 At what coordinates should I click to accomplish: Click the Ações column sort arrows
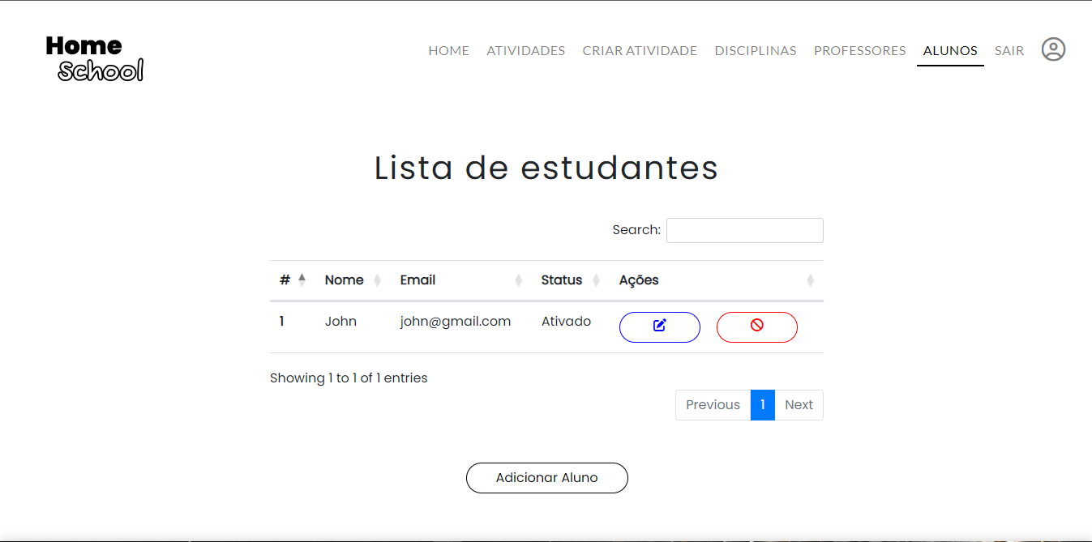pyautogui.click(x=810, y=280)
